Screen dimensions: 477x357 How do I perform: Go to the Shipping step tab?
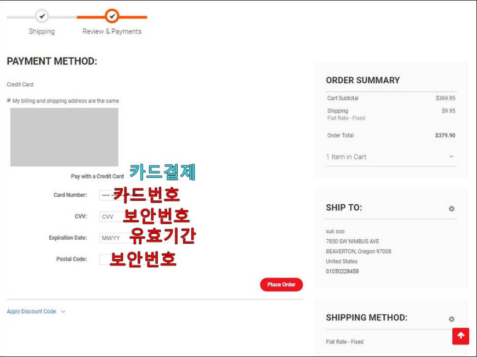42,31
